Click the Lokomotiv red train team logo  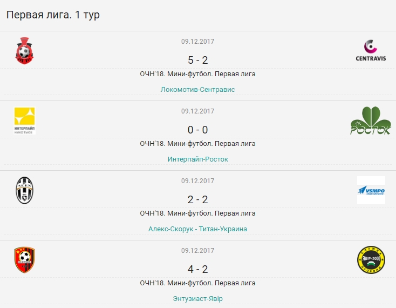click(x=24, y=51)
